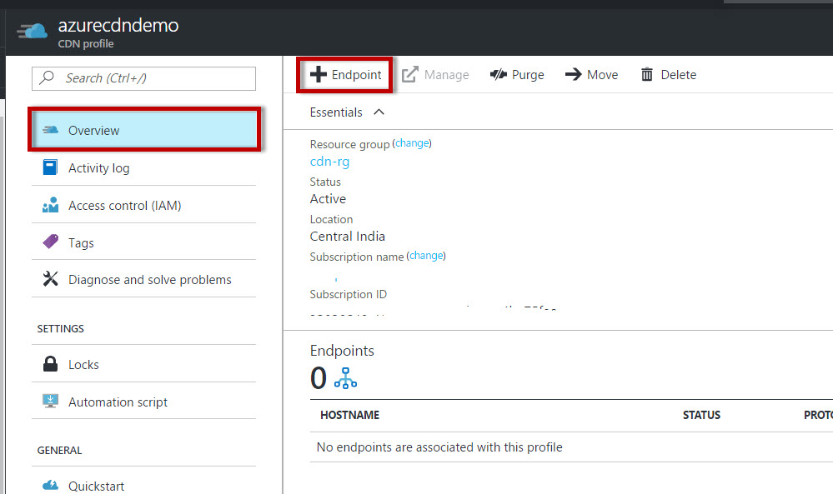The width and height of the screenshot is (833, 494).
Task: Click the Manage external-link icon
Action: [409, 74]
